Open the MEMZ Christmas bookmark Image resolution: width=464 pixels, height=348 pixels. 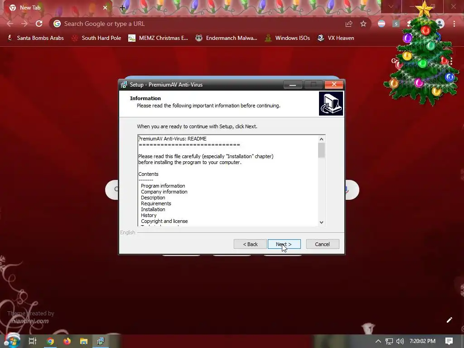(x=158, y=38)
